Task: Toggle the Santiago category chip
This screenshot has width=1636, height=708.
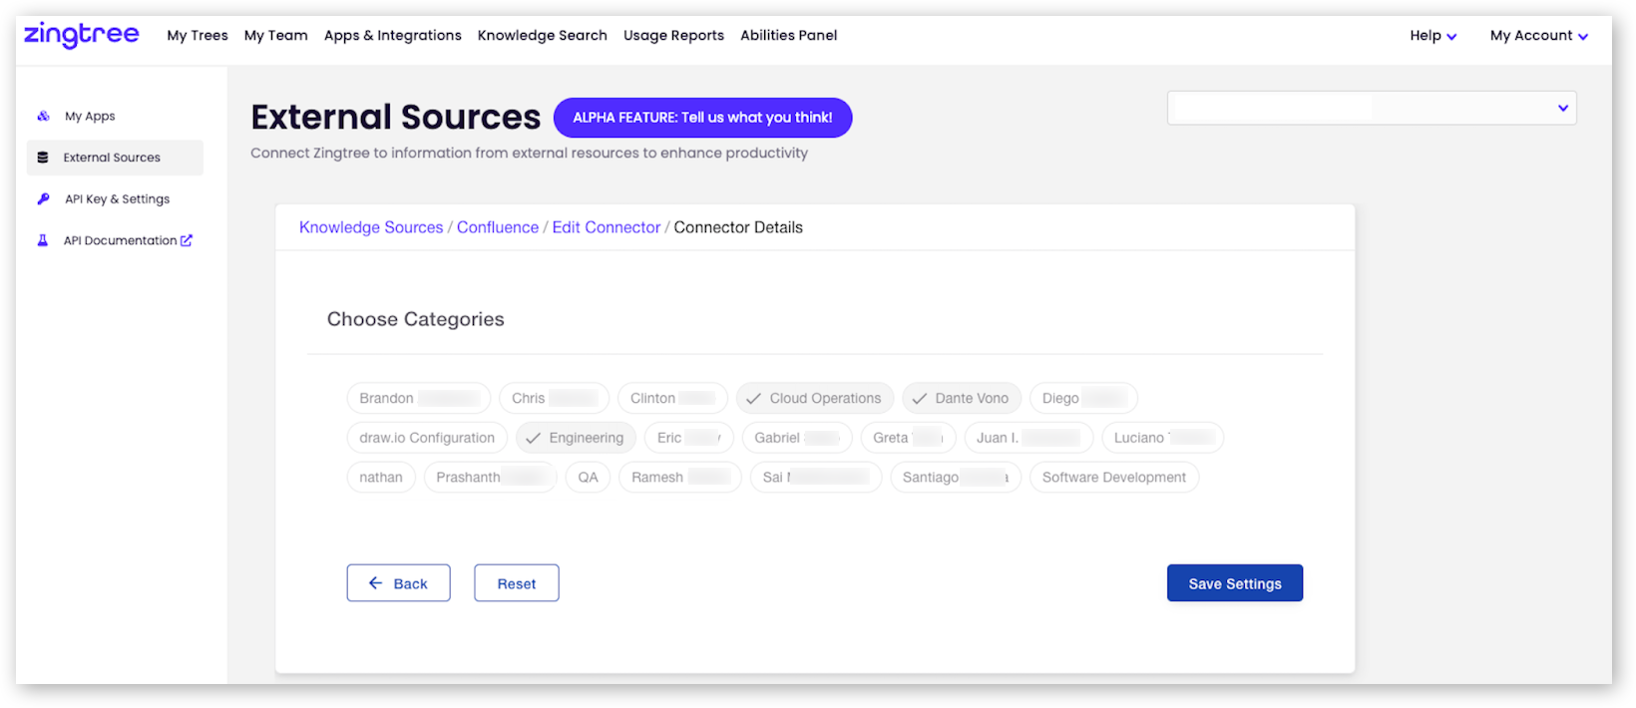Action: point(956,478)
